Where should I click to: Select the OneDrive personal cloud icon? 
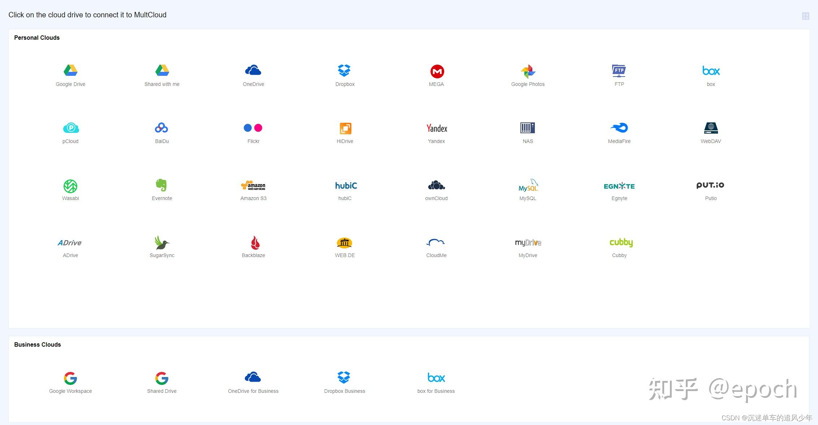[x=253, y=71]
